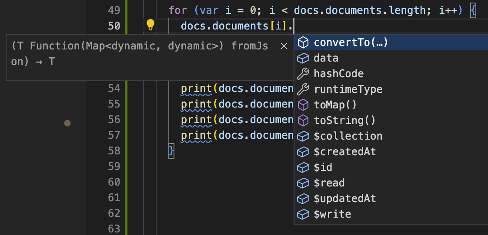Click the 'for' keyword on line 49
This screenshot has width=488, height=235.
(x=178, y=10)
